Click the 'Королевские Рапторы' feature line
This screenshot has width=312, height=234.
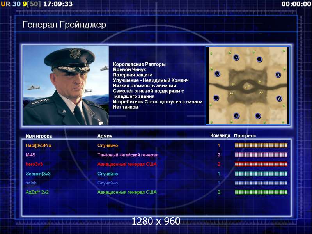[139, 64]
